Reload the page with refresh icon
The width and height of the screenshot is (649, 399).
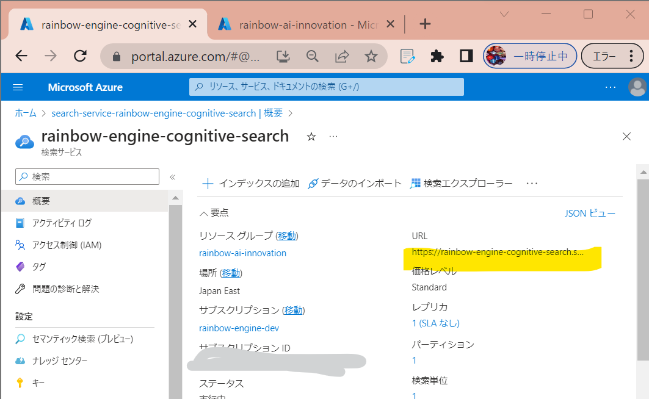point(80,56)
